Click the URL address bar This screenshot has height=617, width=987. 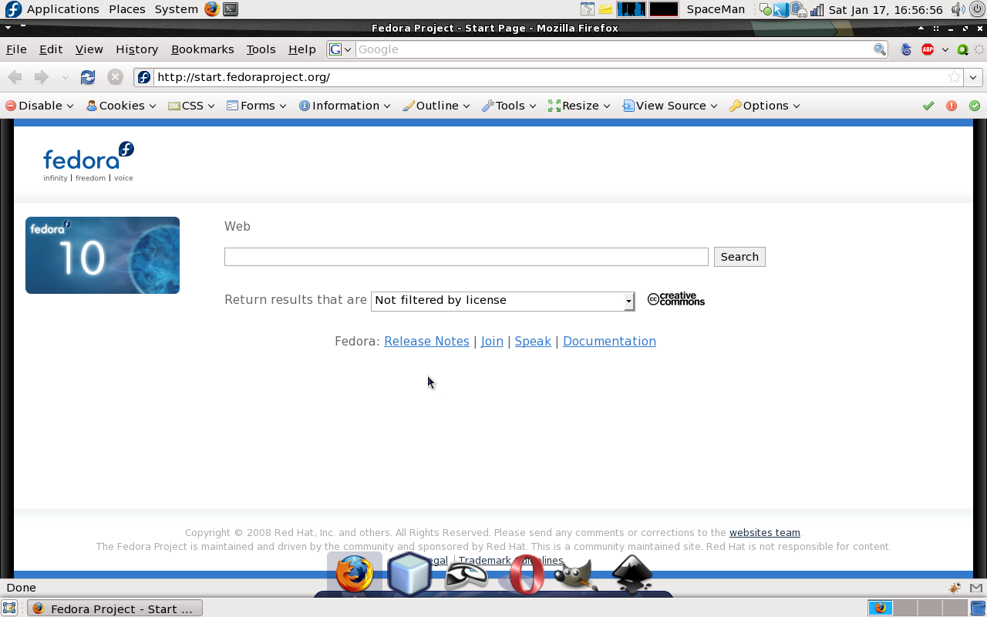(550, 77)
